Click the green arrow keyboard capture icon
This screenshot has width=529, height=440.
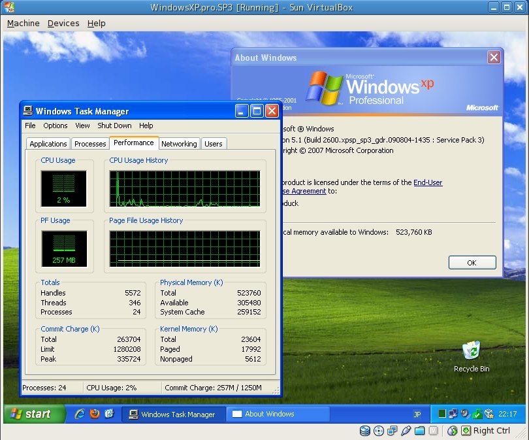(x=466, y=431)
